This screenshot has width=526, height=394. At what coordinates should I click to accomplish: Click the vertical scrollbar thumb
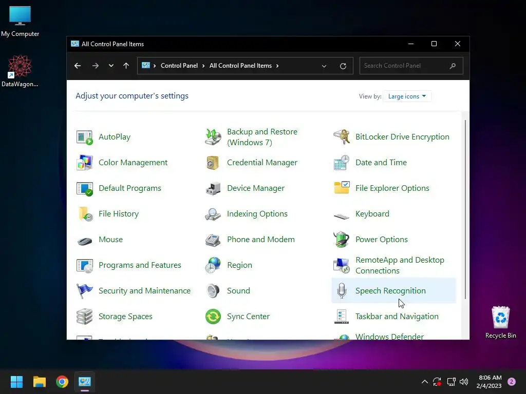coord(465,209)
